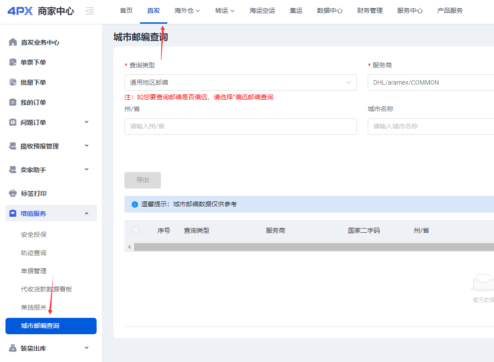Click the blue info icon in the tip banner
This screenshot has height=362, width=494.
135,204
